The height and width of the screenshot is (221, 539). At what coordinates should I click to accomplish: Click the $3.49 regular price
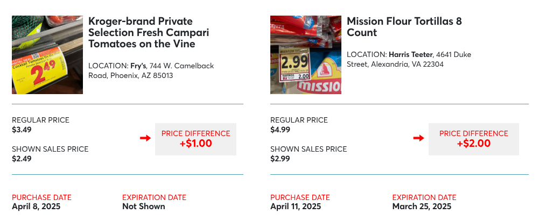pos(22,129)
